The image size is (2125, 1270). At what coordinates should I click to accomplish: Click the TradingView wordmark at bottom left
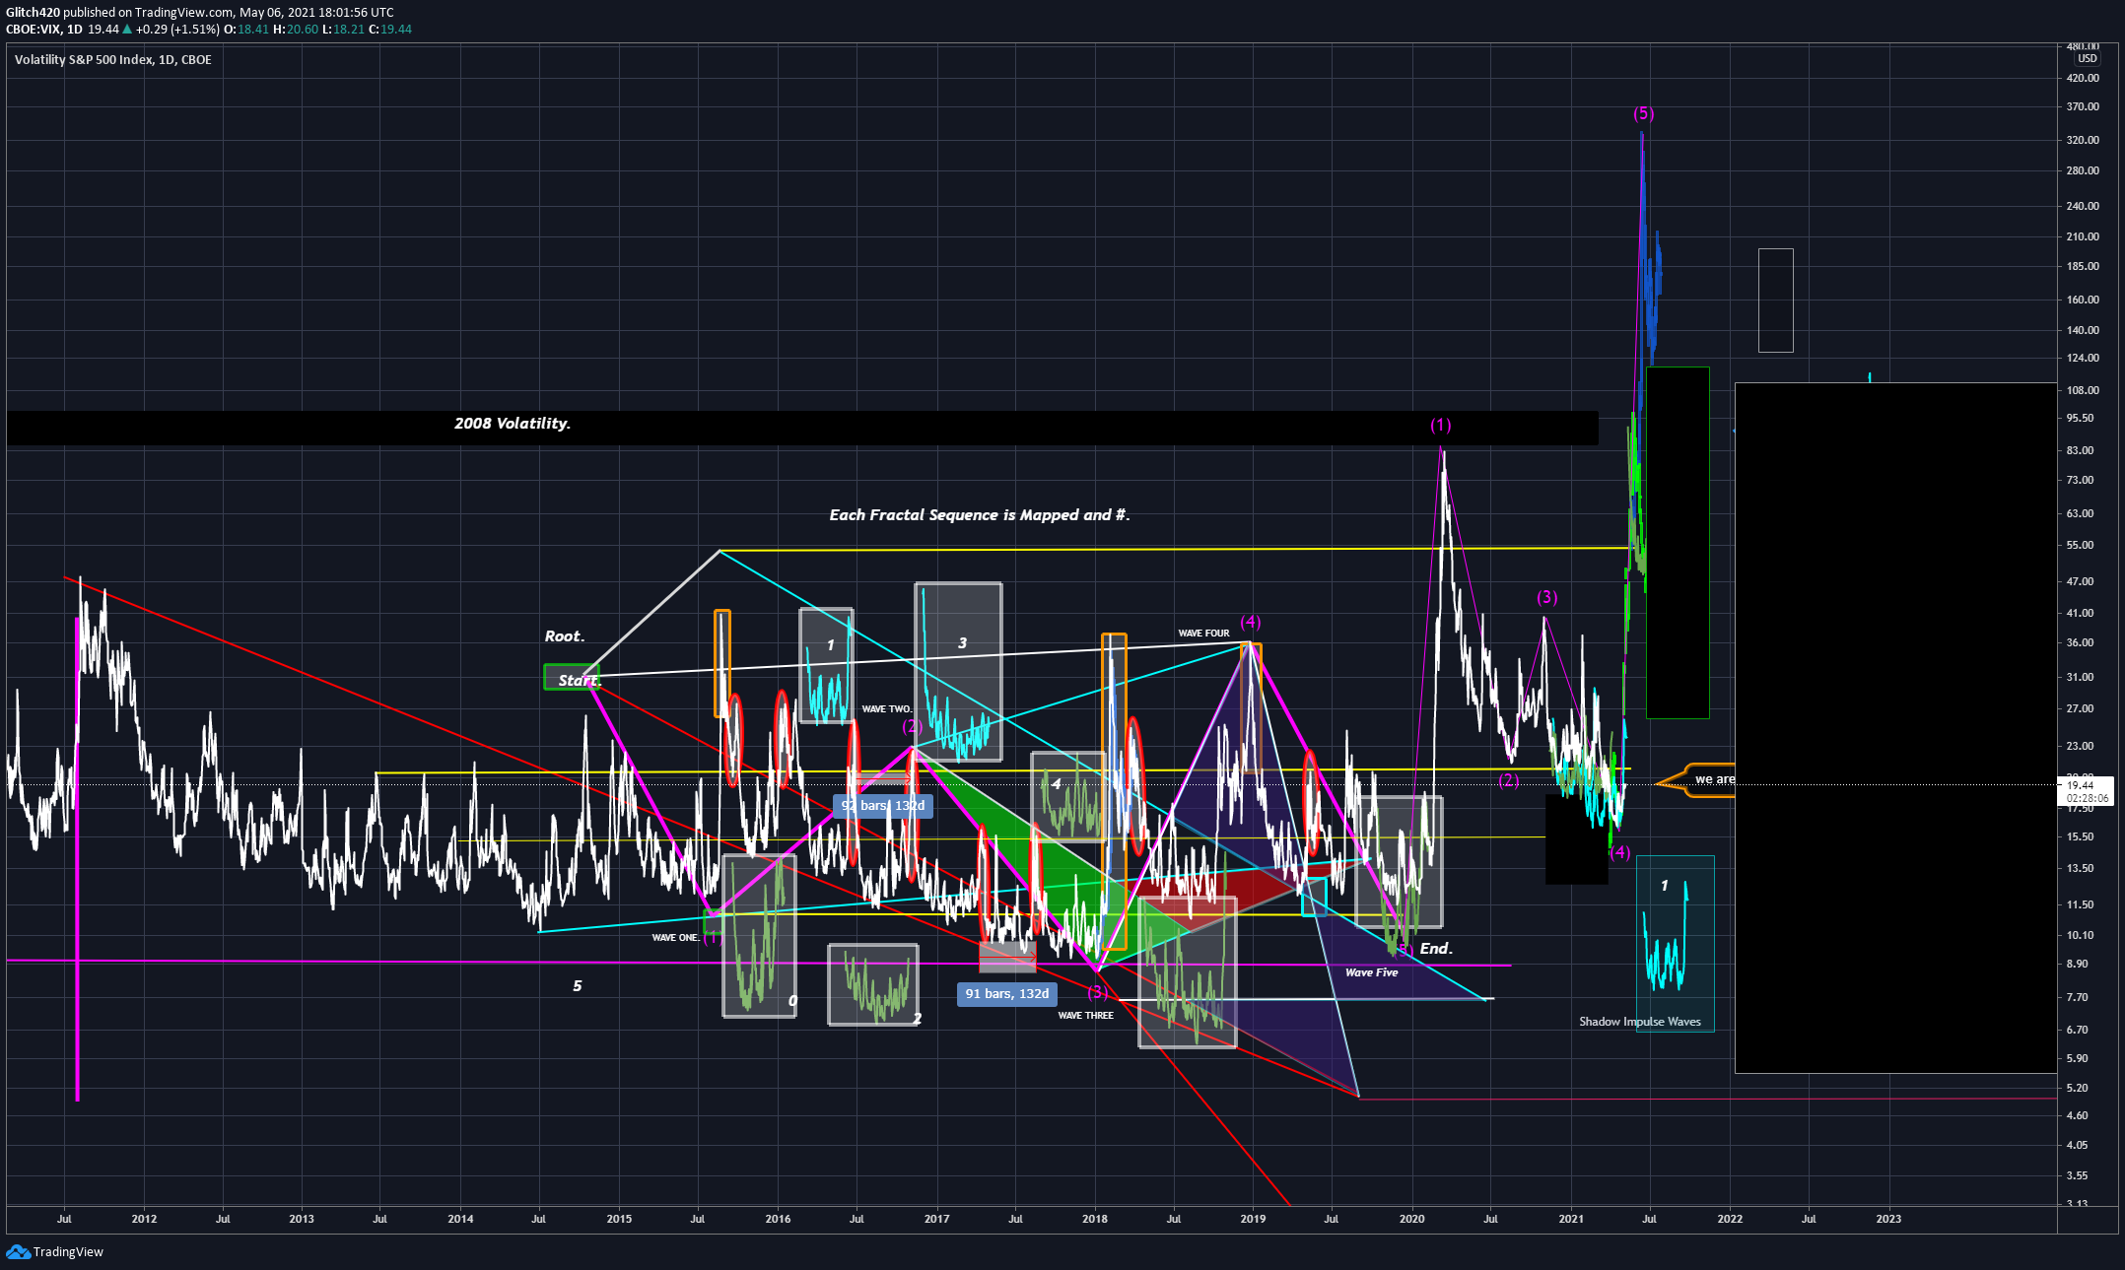tap(68, 1252)
